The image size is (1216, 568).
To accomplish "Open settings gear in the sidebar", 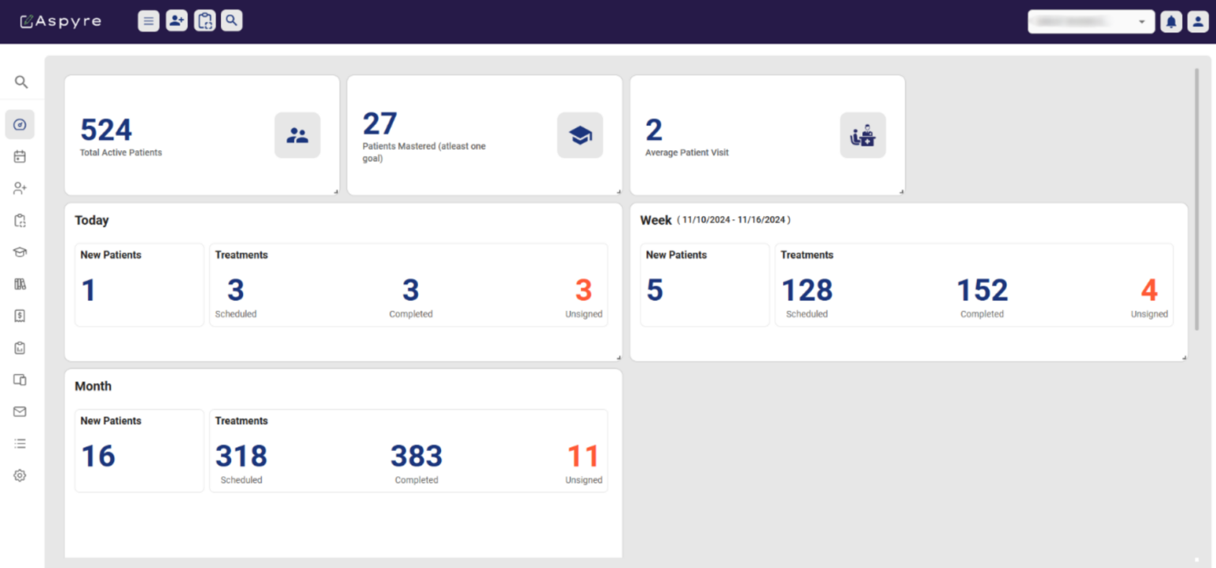I will tap(20, 475).
